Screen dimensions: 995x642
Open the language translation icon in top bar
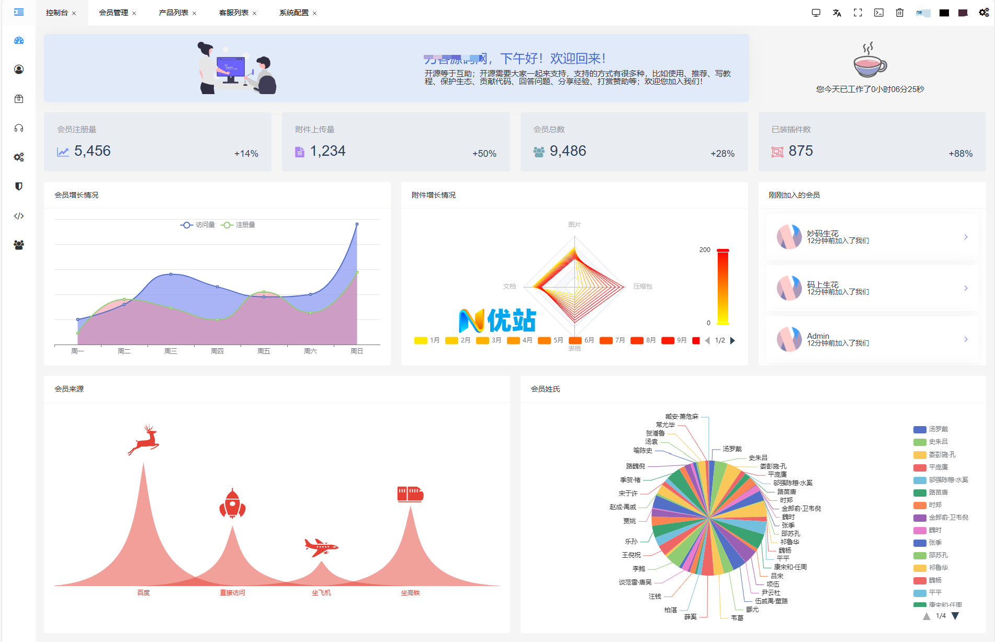click(x=837, y=13)
